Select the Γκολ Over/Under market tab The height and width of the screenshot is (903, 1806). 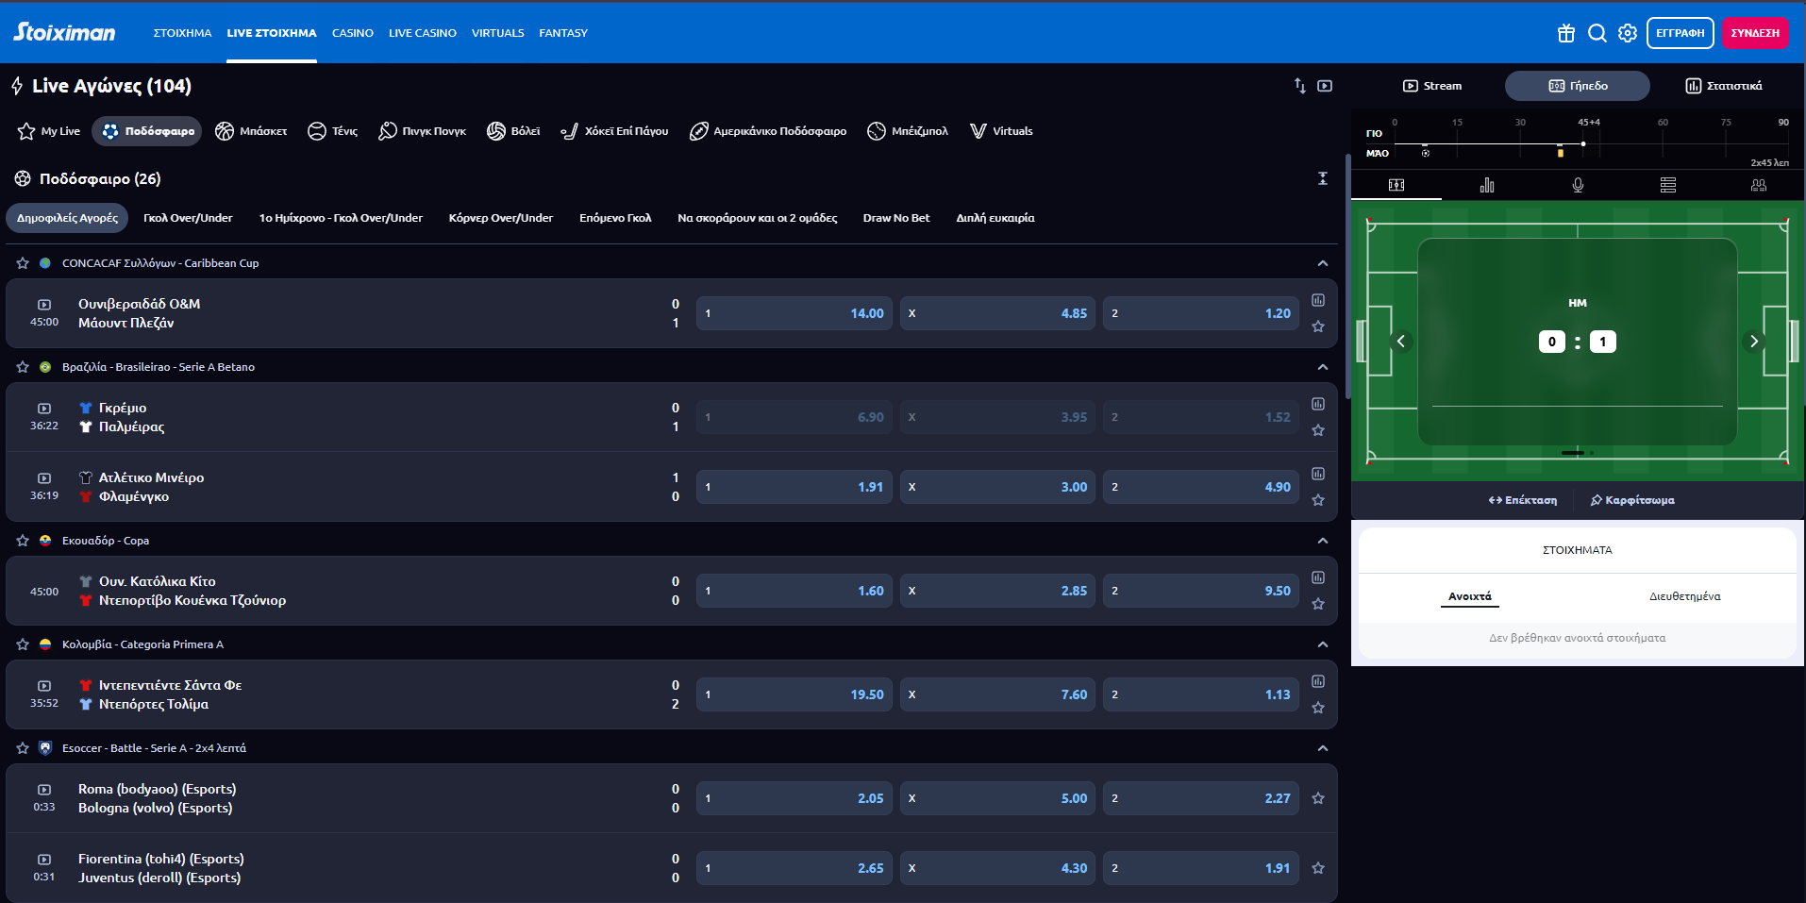(188, 218)
